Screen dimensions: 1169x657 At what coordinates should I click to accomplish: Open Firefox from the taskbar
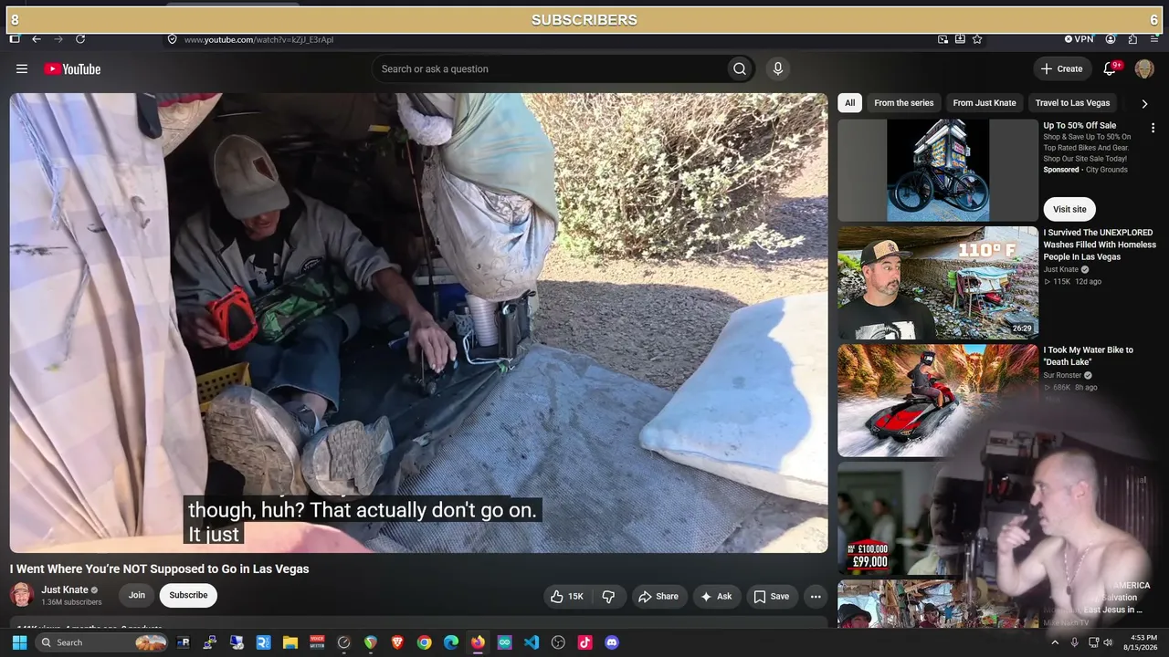coord(478,642)
